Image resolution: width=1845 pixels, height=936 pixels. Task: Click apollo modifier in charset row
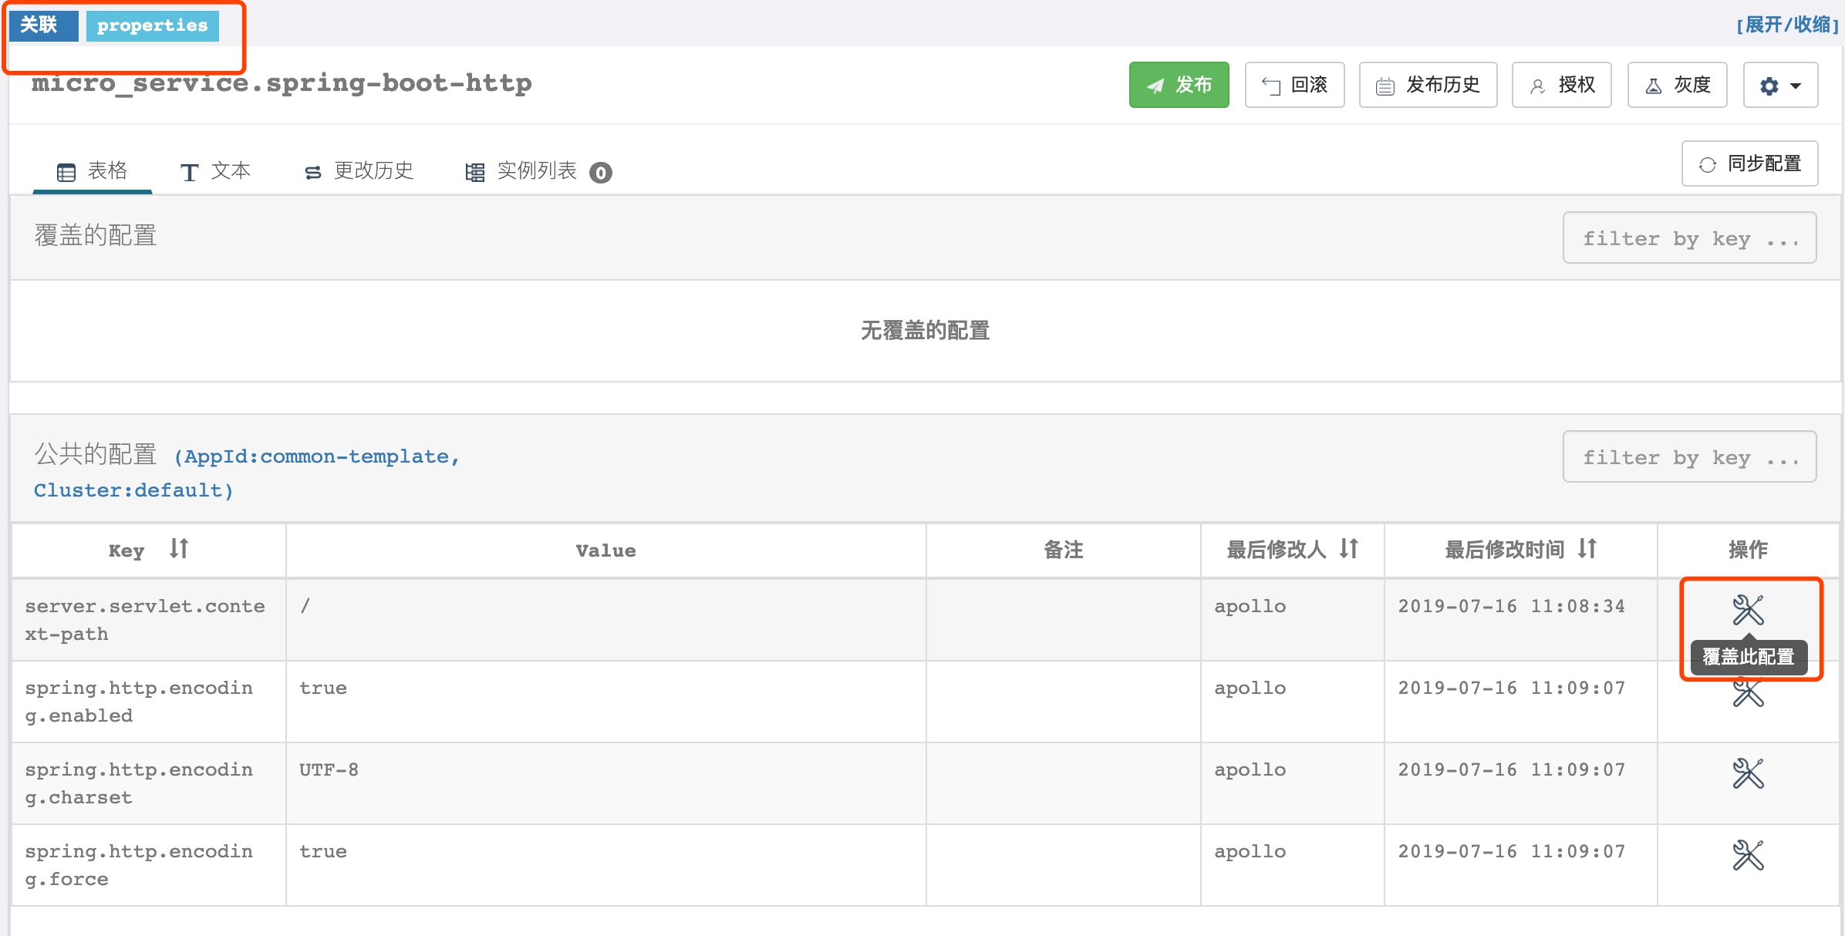pos(1250,769)
